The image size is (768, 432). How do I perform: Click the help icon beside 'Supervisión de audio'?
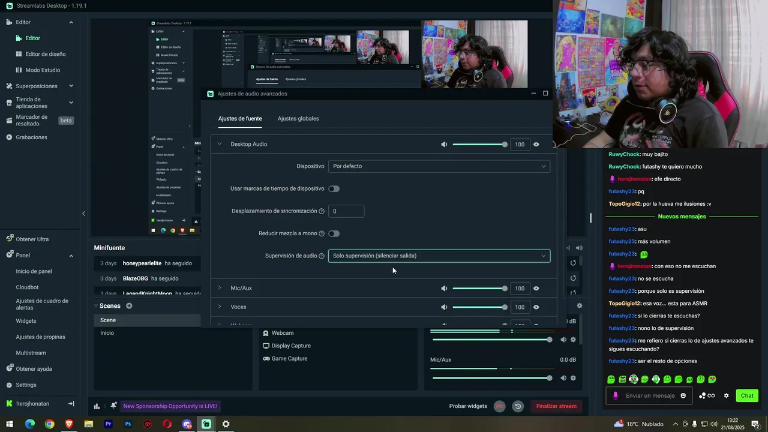322,256
